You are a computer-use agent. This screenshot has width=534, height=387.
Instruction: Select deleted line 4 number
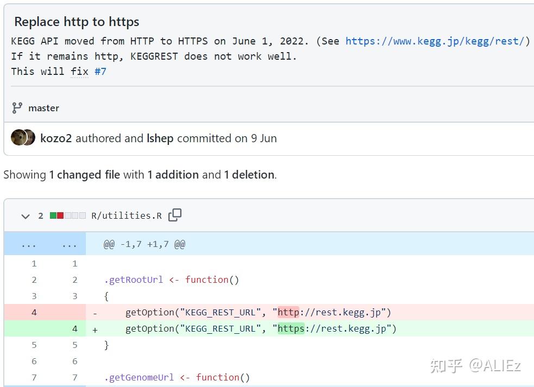pos(34,312)
